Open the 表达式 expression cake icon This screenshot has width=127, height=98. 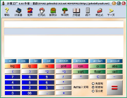pos(99,12)
